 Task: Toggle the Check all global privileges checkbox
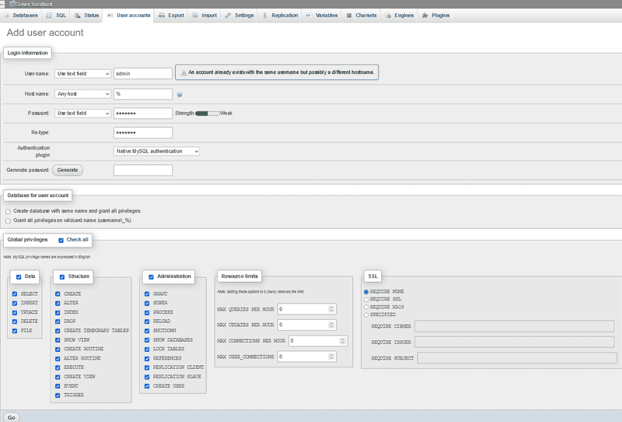[61, 241]
